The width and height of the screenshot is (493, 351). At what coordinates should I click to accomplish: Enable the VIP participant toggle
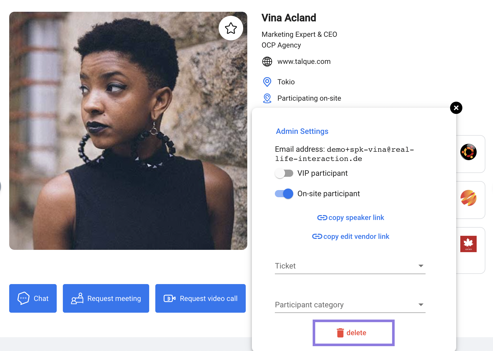pyautogui.click(x=284, y=173)
